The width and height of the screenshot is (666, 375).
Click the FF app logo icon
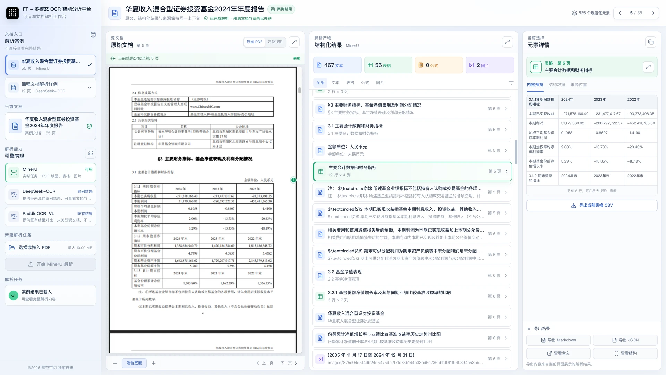point(12,13)
